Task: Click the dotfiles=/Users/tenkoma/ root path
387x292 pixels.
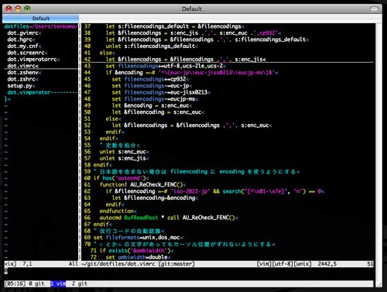Action: tap(41, 26)
